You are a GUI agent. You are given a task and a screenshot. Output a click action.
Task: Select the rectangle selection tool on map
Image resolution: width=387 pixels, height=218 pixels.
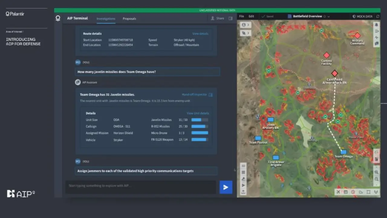pos(368,192)
